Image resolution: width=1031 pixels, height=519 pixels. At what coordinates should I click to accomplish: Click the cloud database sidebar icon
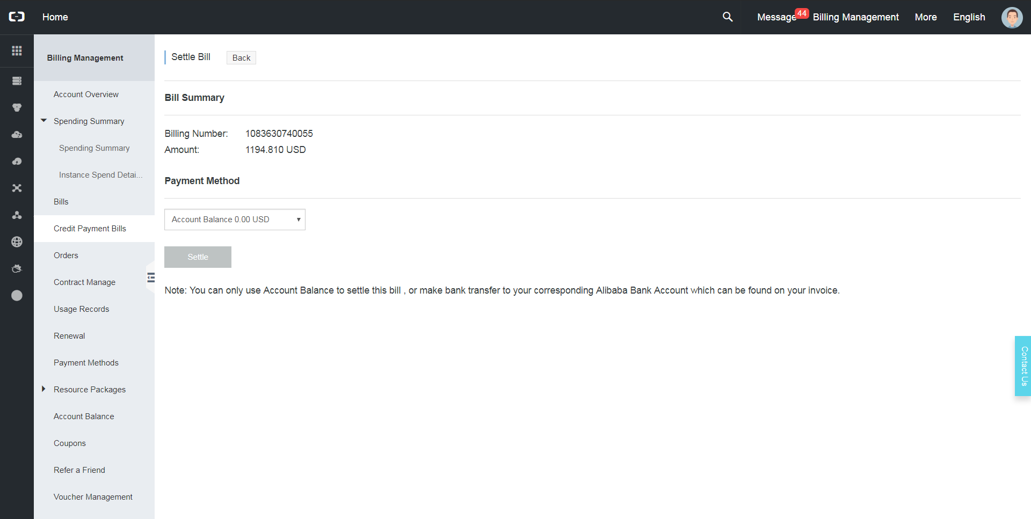(17, 135)
